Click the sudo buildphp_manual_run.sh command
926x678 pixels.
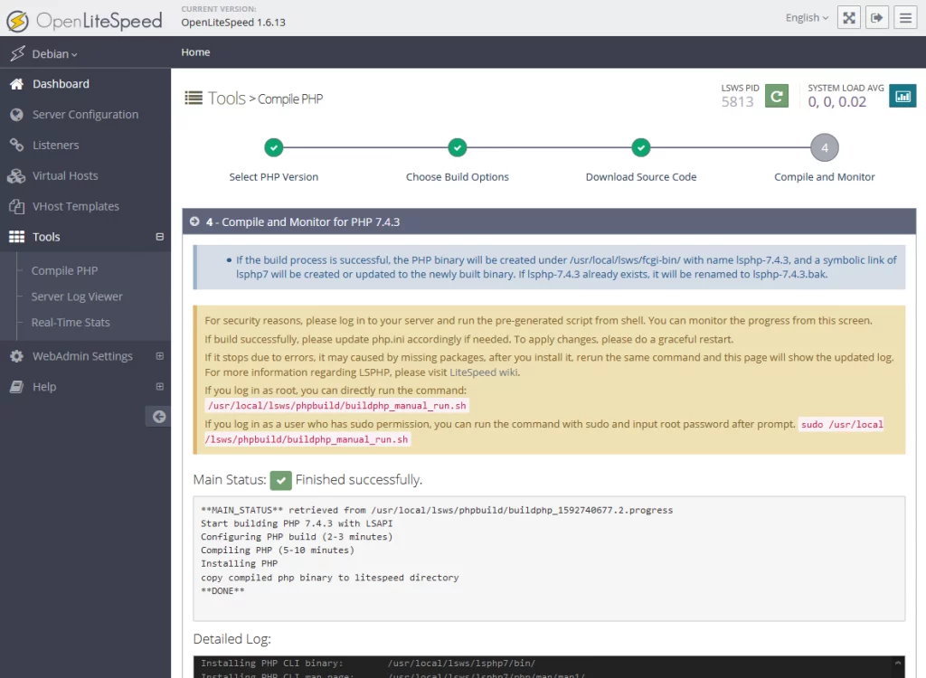tap(543, 432)
